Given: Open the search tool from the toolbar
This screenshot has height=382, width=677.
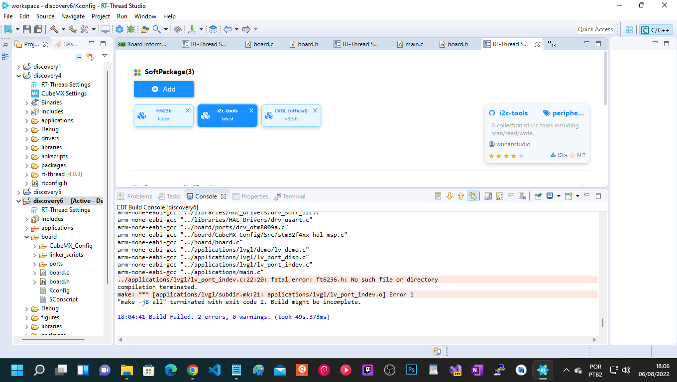Looking at the screenshot, I should point(157,30).
